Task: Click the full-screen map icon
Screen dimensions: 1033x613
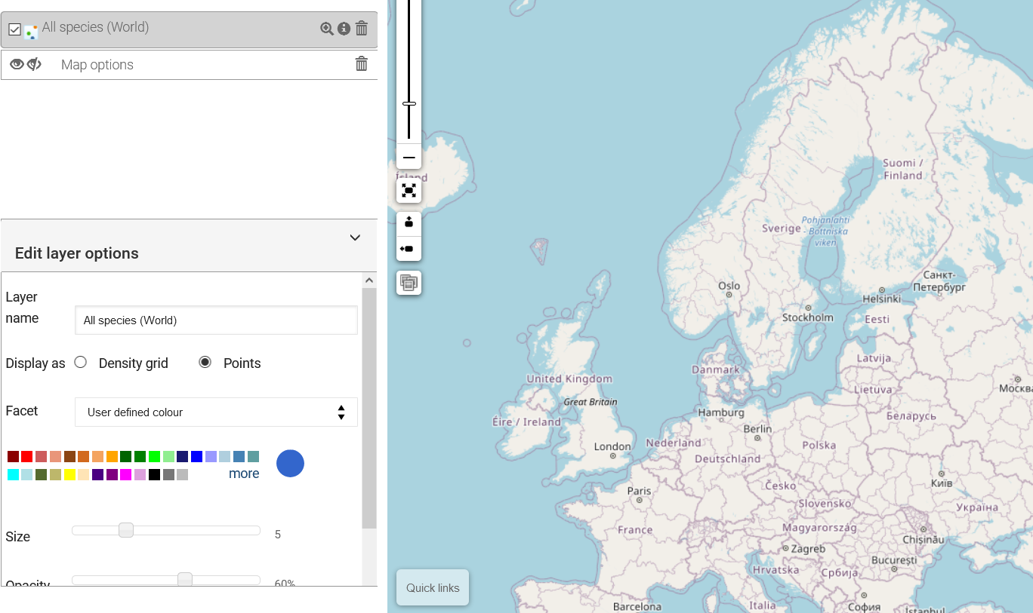Action: [409, 191]
